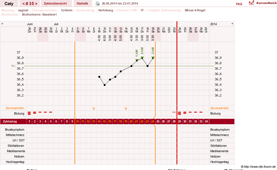Click the HiLi baseline label
277x170 pixels.
[14, 66]
